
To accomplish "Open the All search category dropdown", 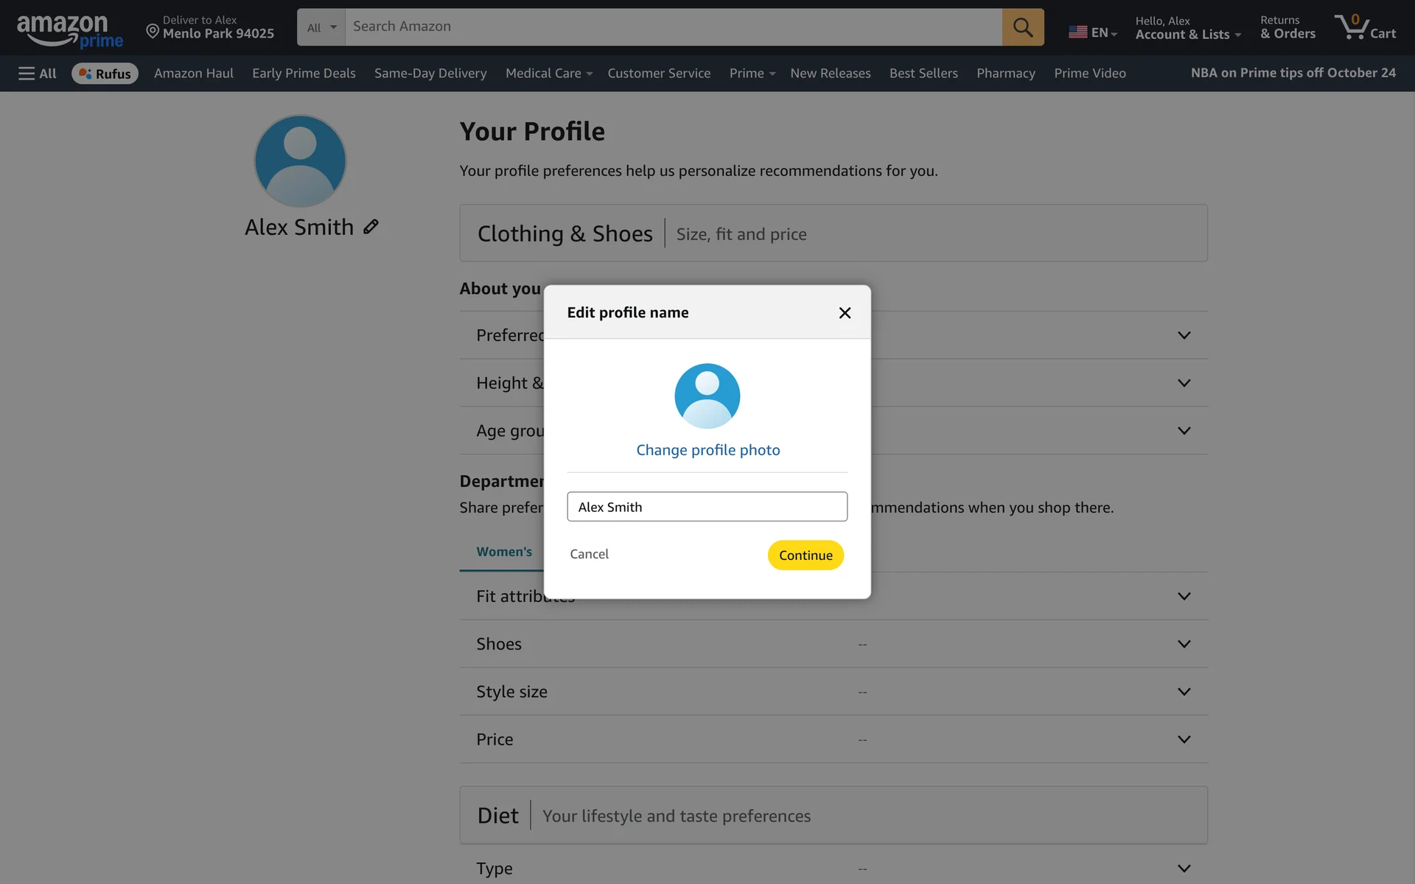I will pyautogui.click(x=321, y=27).
